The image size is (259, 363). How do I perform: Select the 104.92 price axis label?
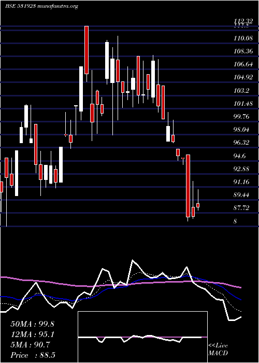click(243, 77)
